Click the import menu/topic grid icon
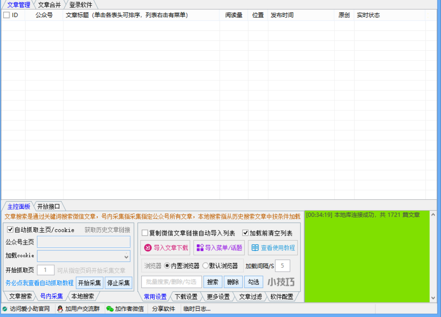Image resolution: width=441 pixels, height=317 pixels. point(200,248)
